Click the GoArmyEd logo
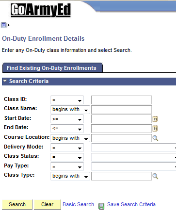Screen dimensions: 176x215 click(41, 10)
